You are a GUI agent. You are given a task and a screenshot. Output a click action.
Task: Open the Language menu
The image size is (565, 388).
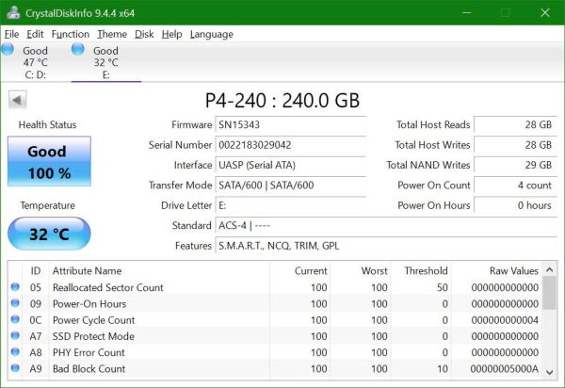tap(212, 34)
